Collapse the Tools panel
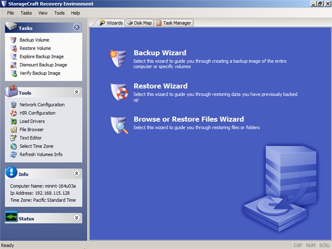 point(77,92)
